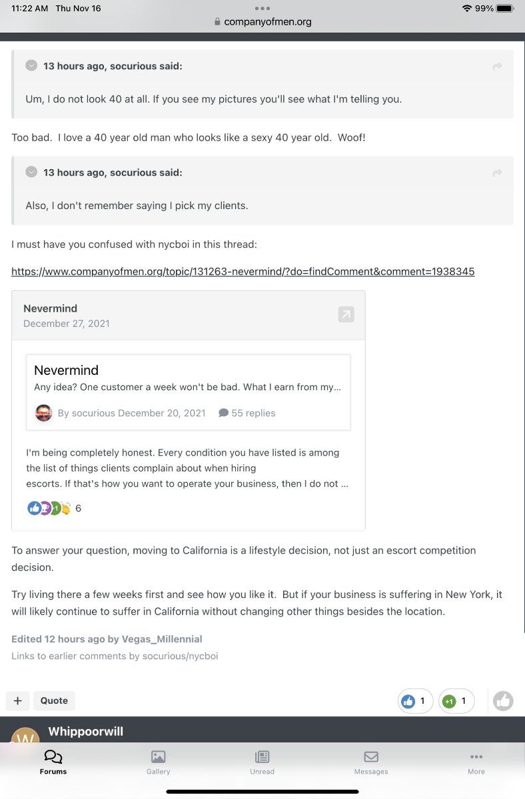Toggle multiquote plus button
The image size is (525, 799).
[17, 700]
